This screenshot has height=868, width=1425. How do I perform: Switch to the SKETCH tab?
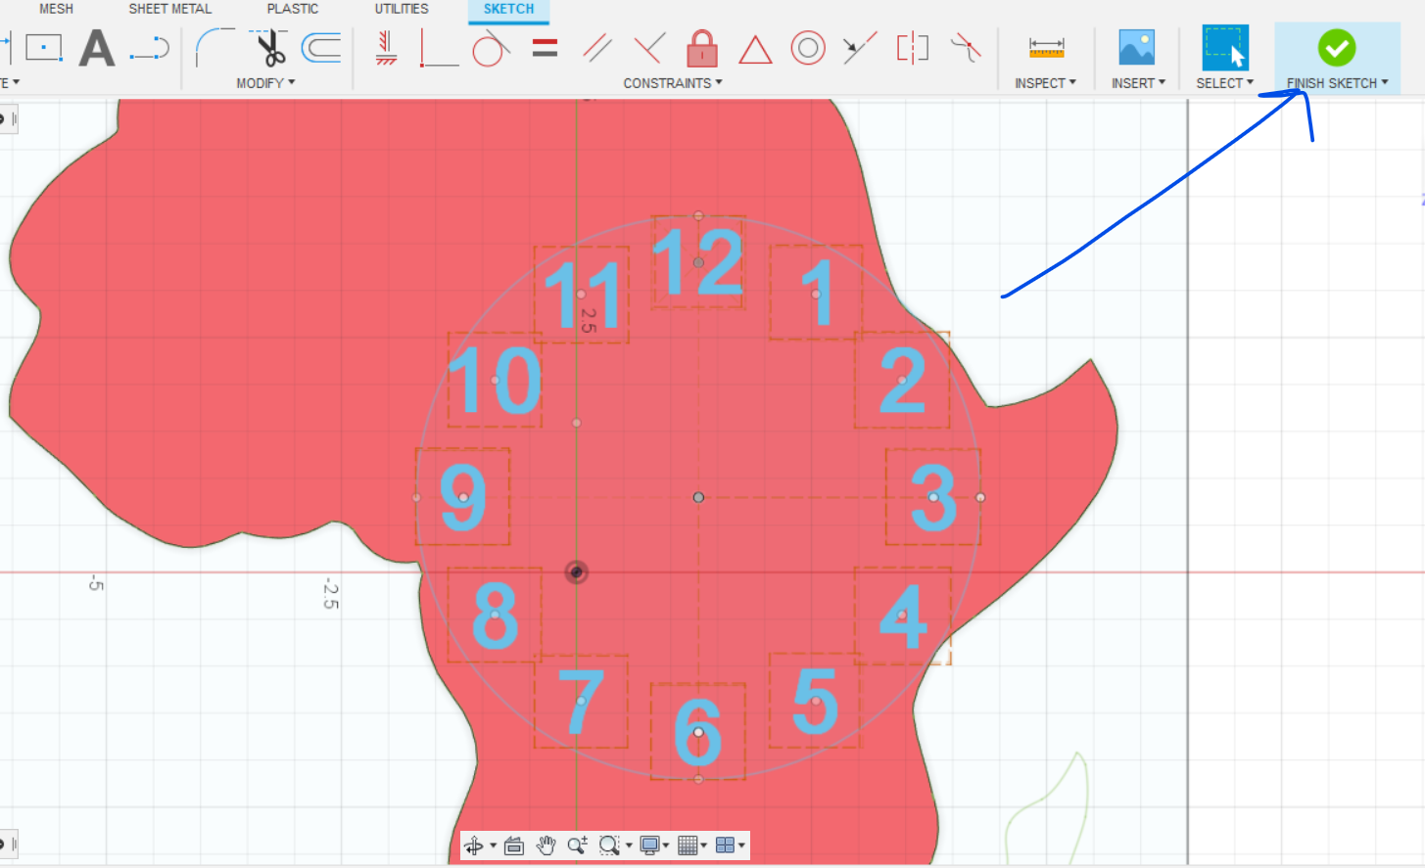pos(508,9)
